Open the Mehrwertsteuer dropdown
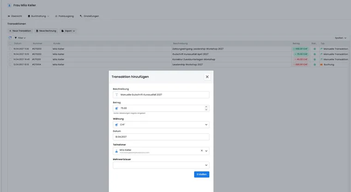This screenshot has height=192, width=351. click(x=161, y=165)
